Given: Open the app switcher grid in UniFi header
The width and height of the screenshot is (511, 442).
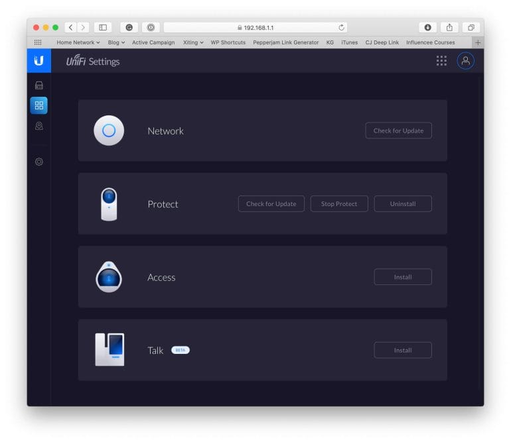Looking at the screenshot, I should (x=441, y=60).
